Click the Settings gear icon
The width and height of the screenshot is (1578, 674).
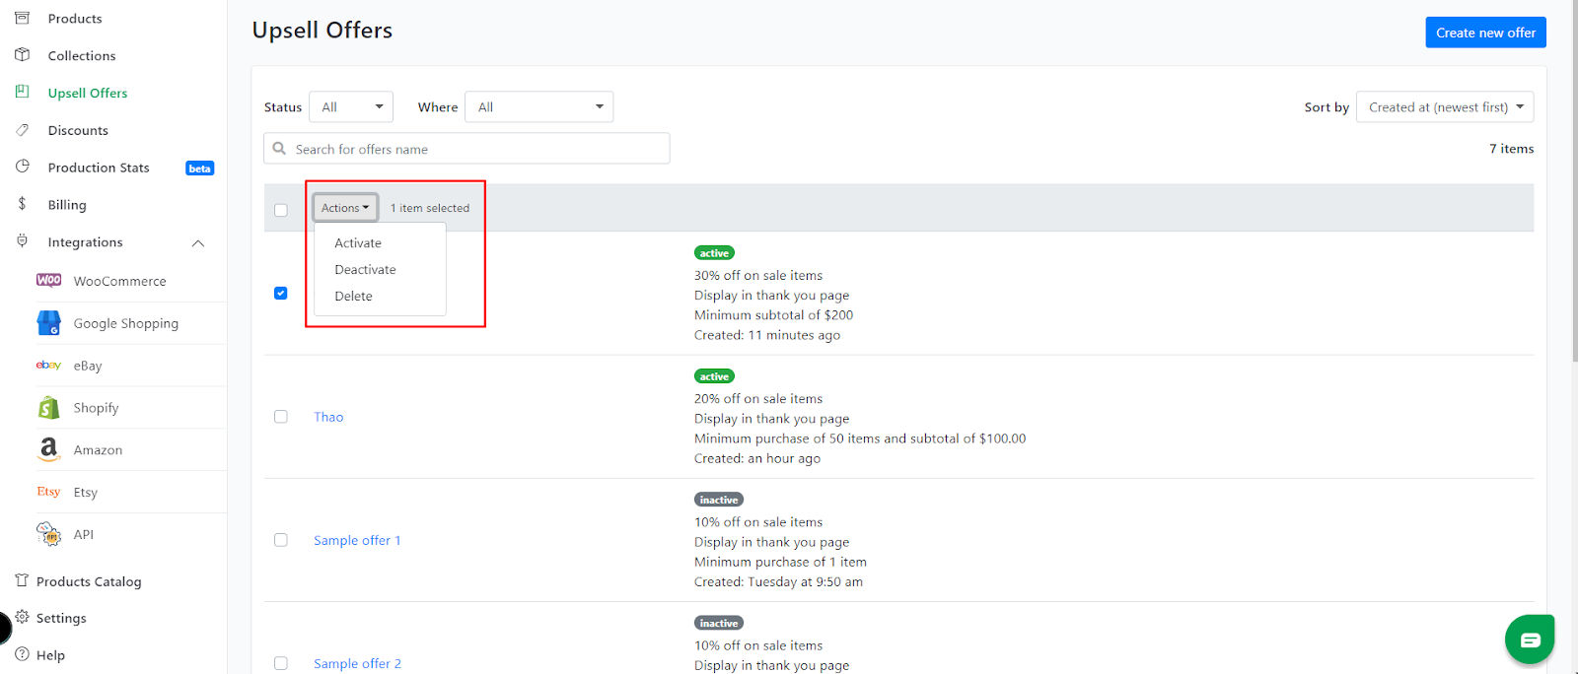(22, 617)
